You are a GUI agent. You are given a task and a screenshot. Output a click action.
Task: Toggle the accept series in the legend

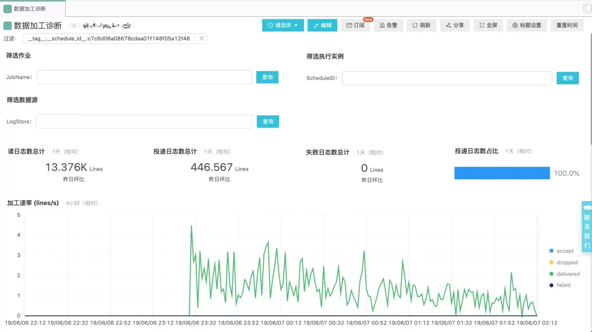coord(562,251)
